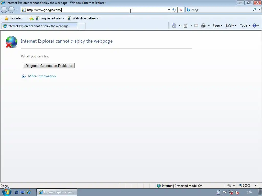Expand the Home button dropdown arrow
Viewport: 262px width, 196px height.
tap(180, 26)
